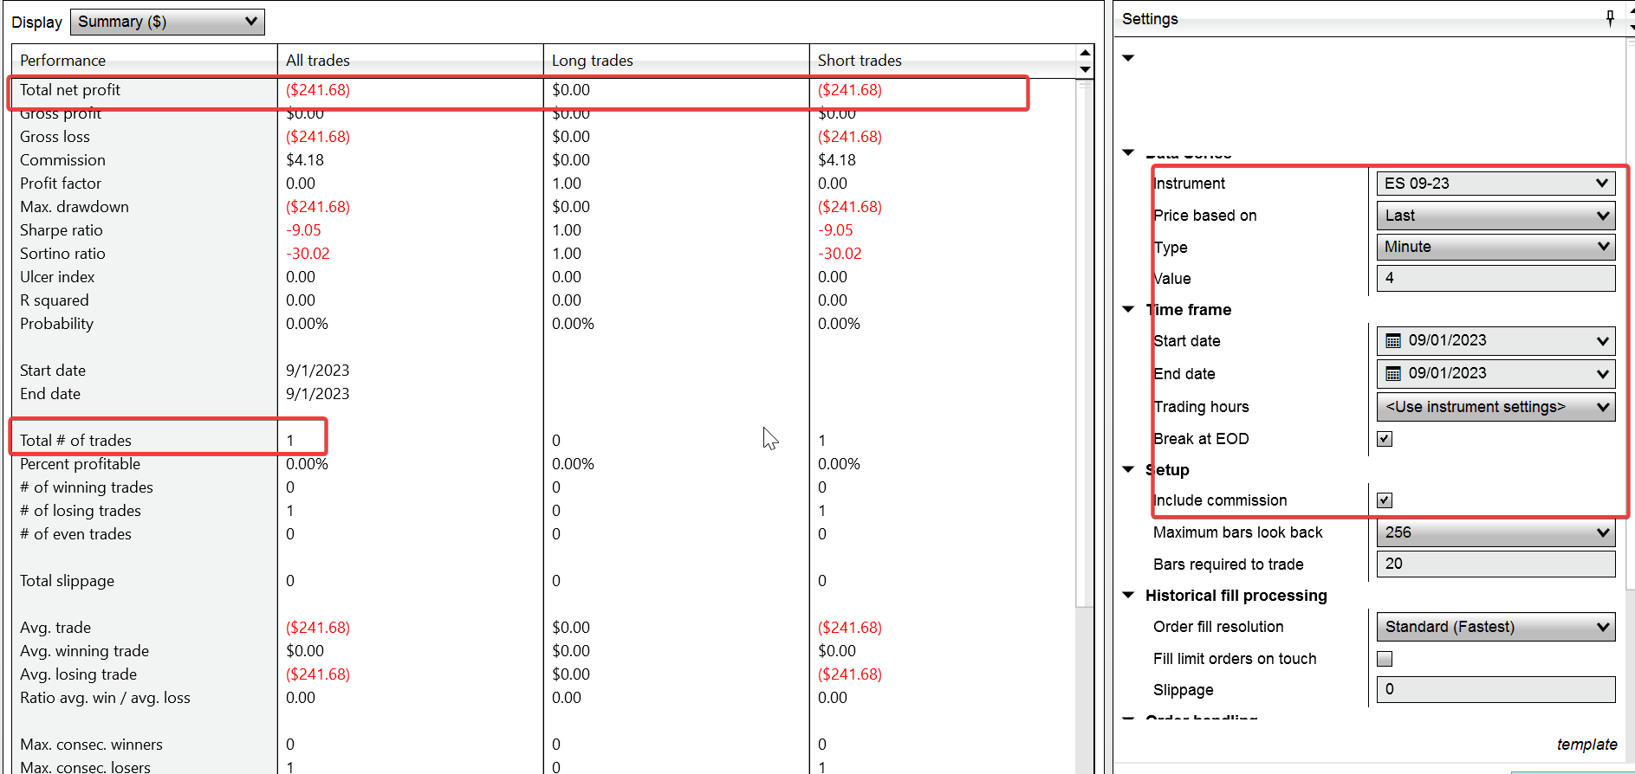The image size is (1635, 774).
Task: Click the Max. drawdown row label
Action: [x=75, y=207]
